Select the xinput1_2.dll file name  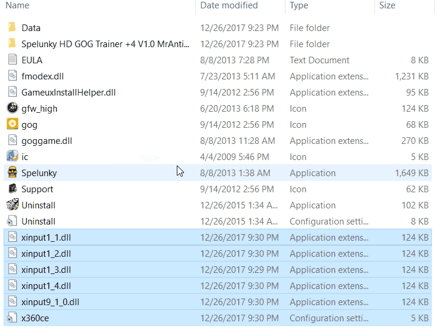(x=46, y=254)
